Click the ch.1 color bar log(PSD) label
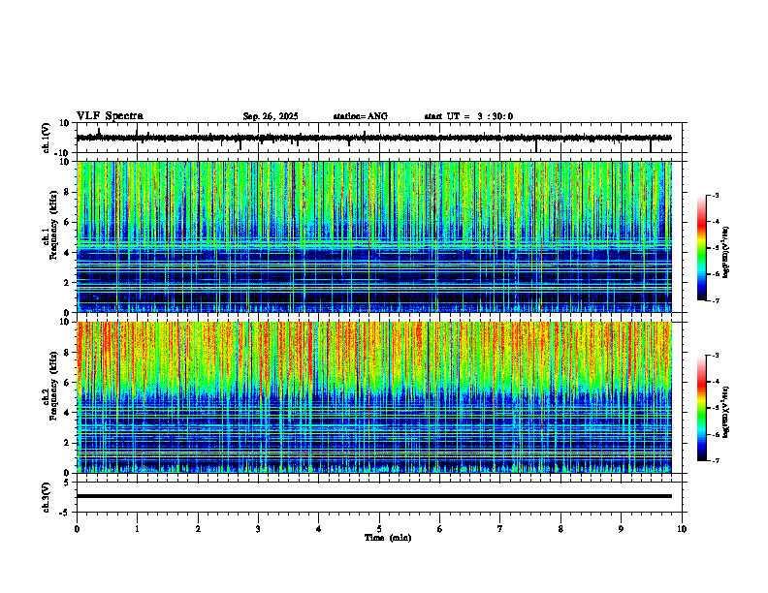The height and width of the screenshot is (593, 768). (726, 253)
